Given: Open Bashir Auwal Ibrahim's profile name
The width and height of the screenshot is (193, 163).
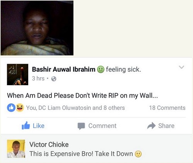Looking at the screenshot, I should click(64, 69).
